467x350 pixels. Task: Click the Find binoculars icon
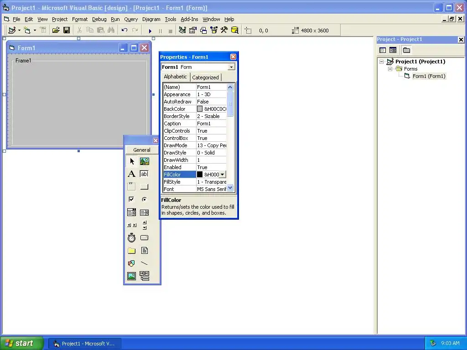(x=111, y=31)
